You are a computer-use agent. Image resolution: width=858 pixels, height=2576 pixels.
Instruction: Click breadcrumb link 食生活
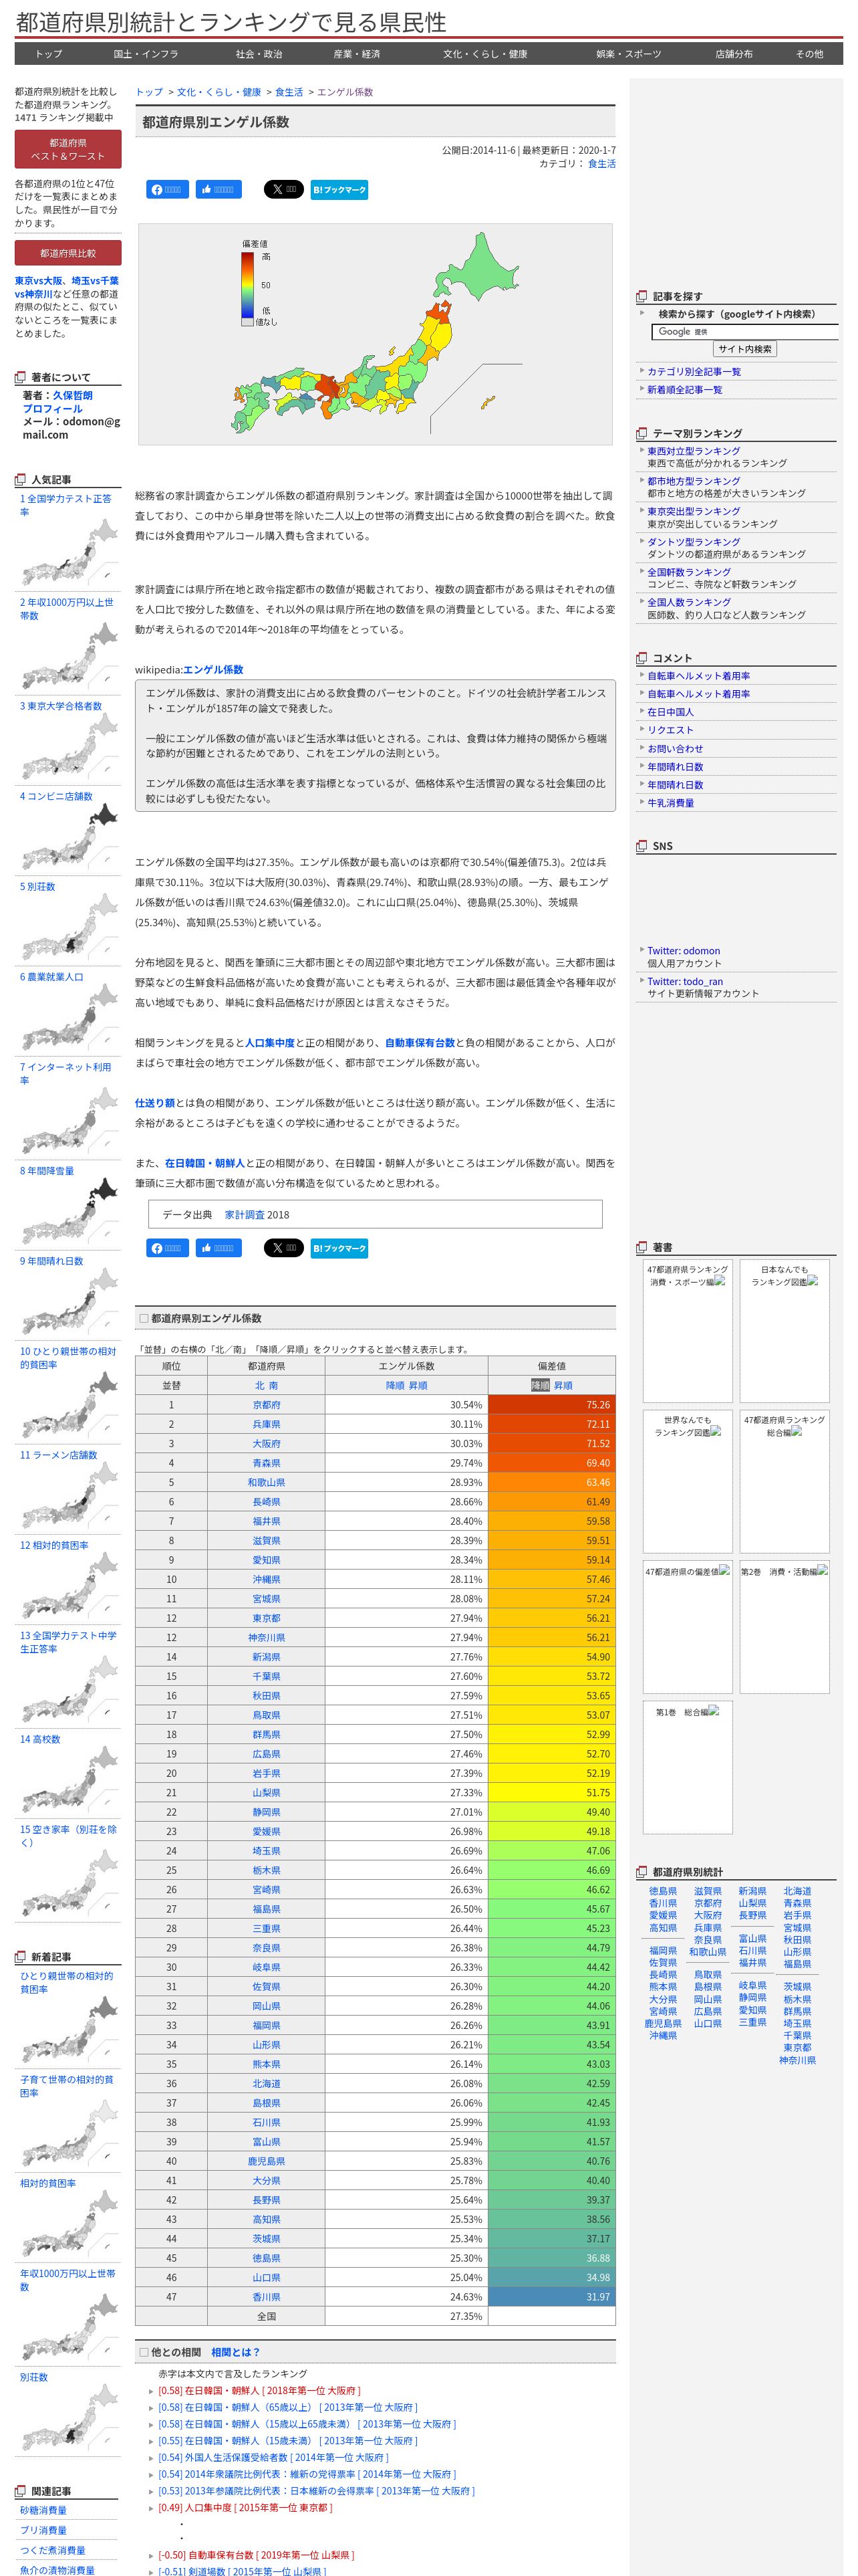click(289, 92)
